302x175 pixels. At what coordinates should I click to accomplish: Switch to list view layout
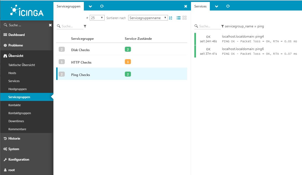[x=179, y=18]
